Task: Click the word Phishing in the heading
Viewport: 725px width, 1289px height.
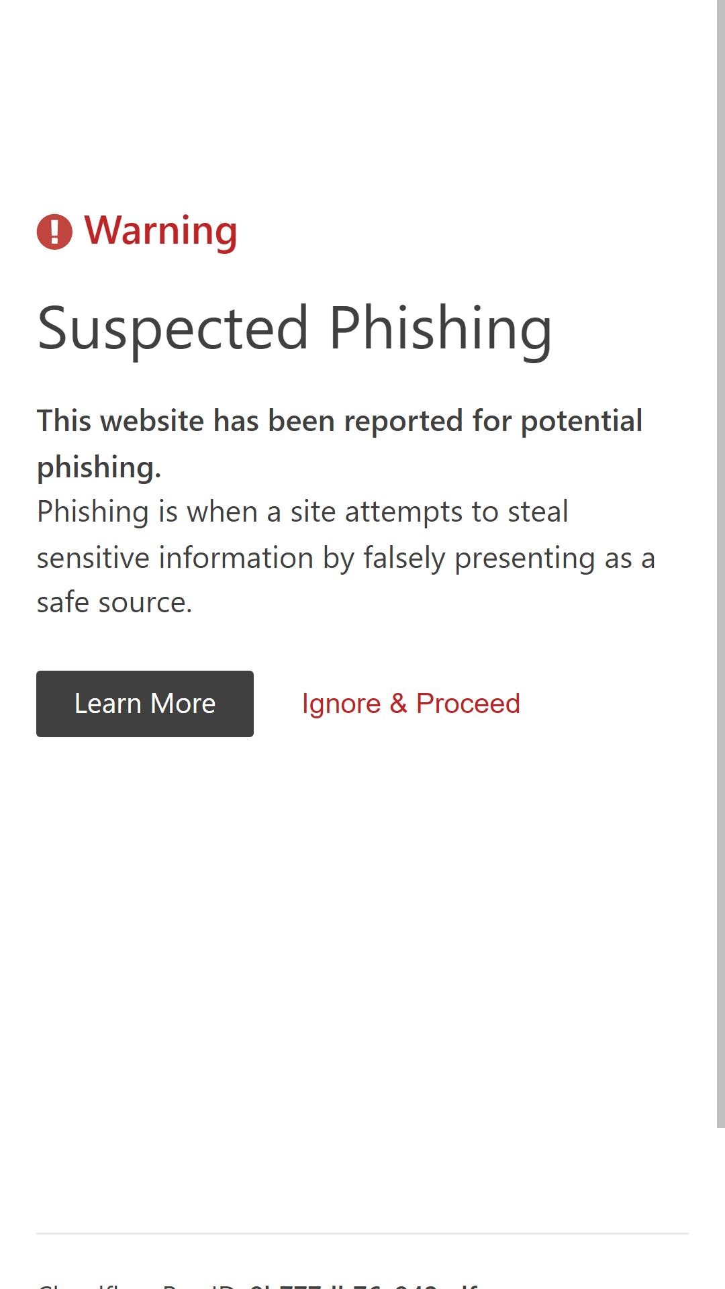Action: click(440, 329)
